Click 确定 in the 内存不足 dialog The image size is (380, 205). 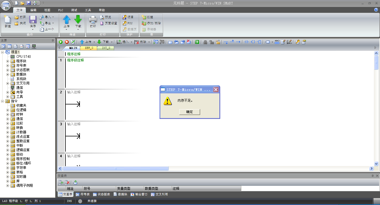[190, 112]
